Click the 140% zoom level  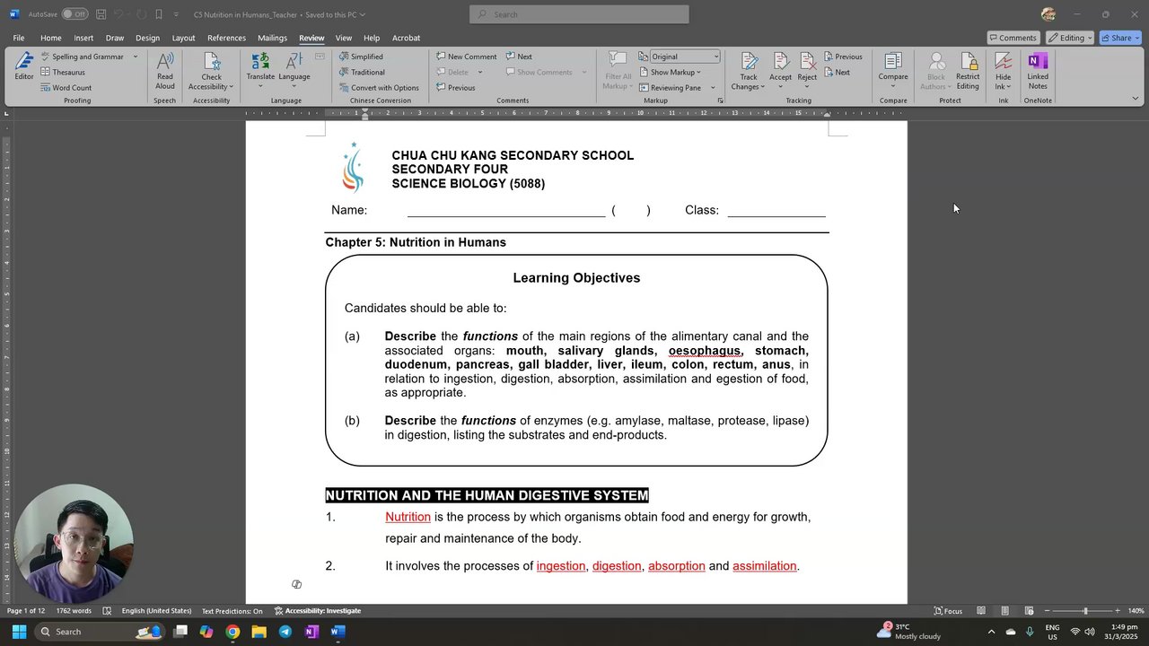[1136, 611]
